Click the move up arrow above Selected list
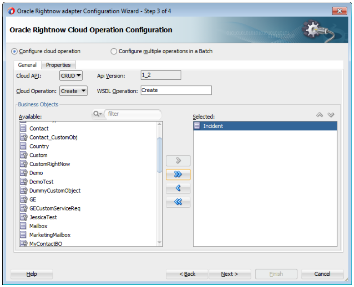354x287 pixels. coord(320,115)
